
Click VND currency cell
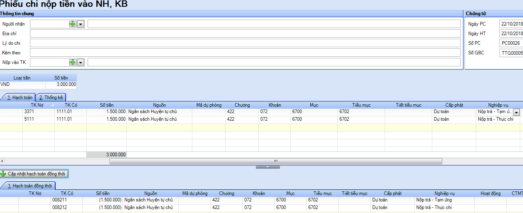pyautogui.click(x=22, y=85)
